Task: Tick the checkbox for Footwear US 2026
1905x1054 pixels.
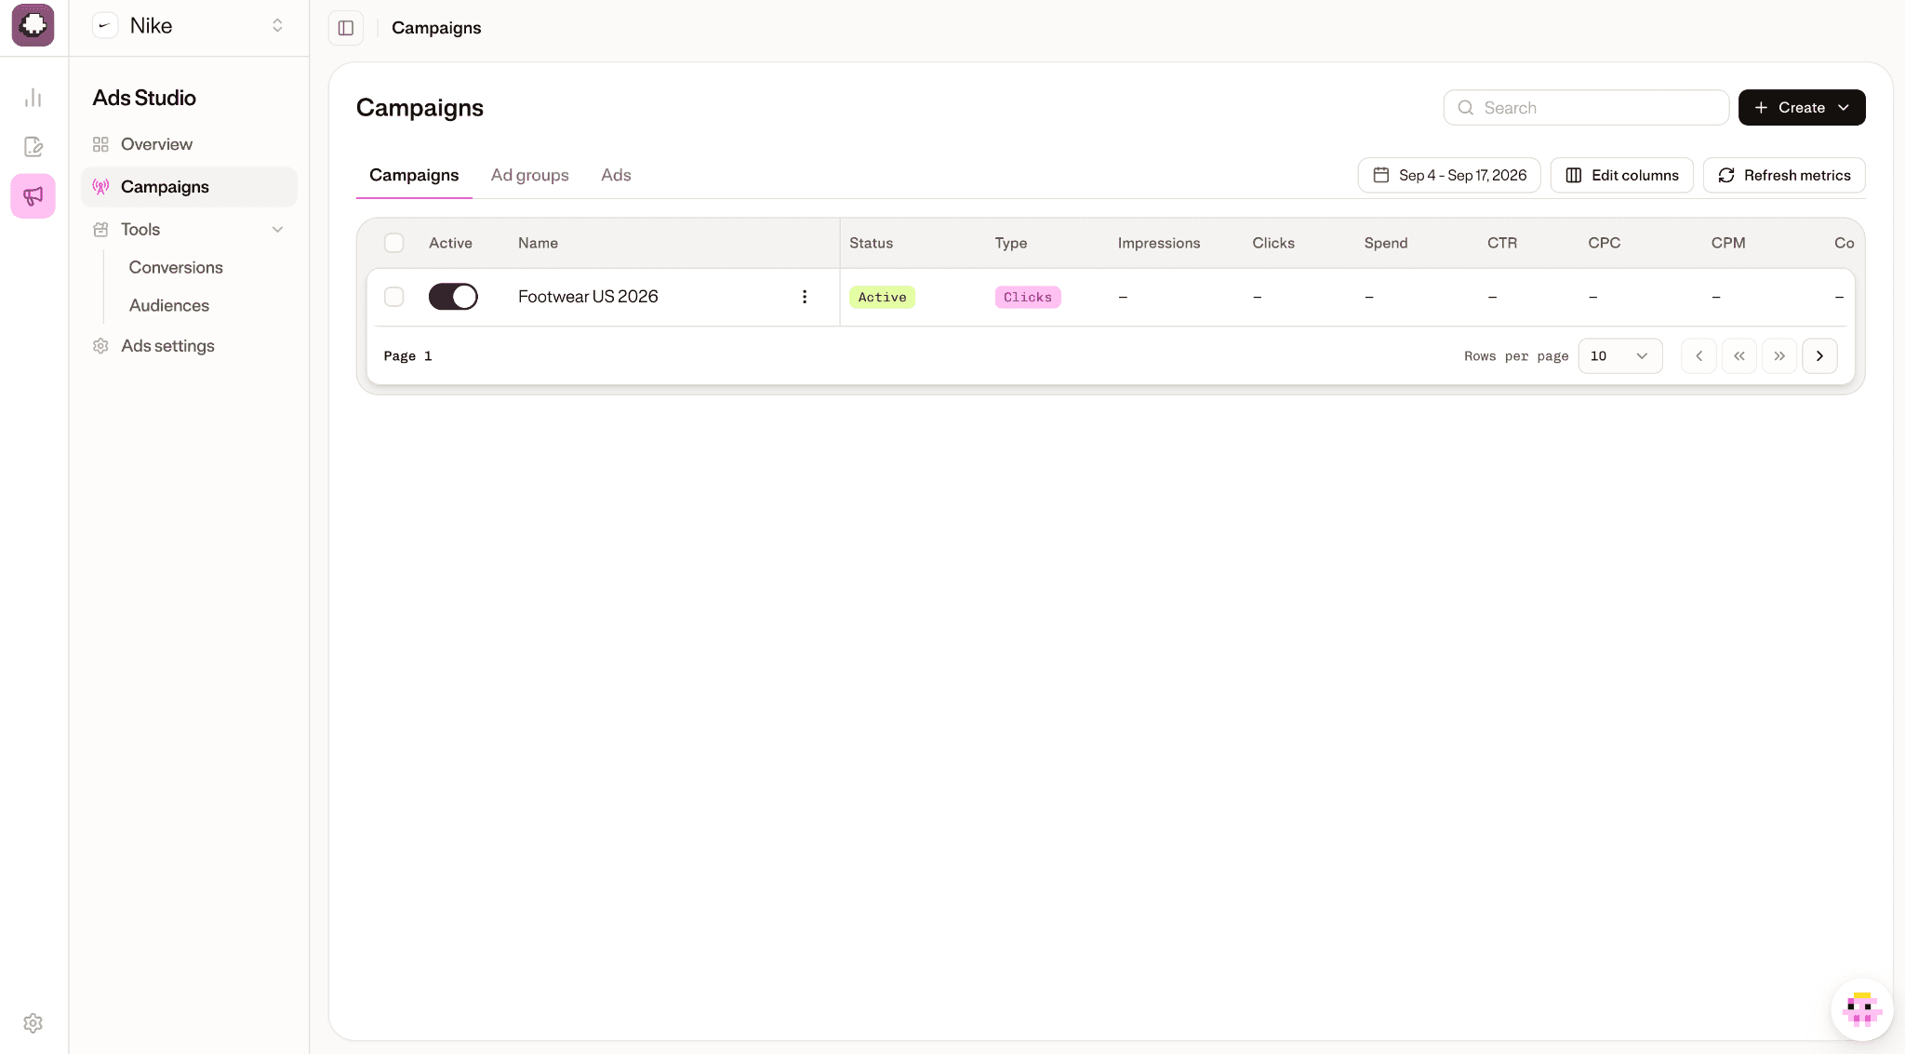Action: (394, 297)
